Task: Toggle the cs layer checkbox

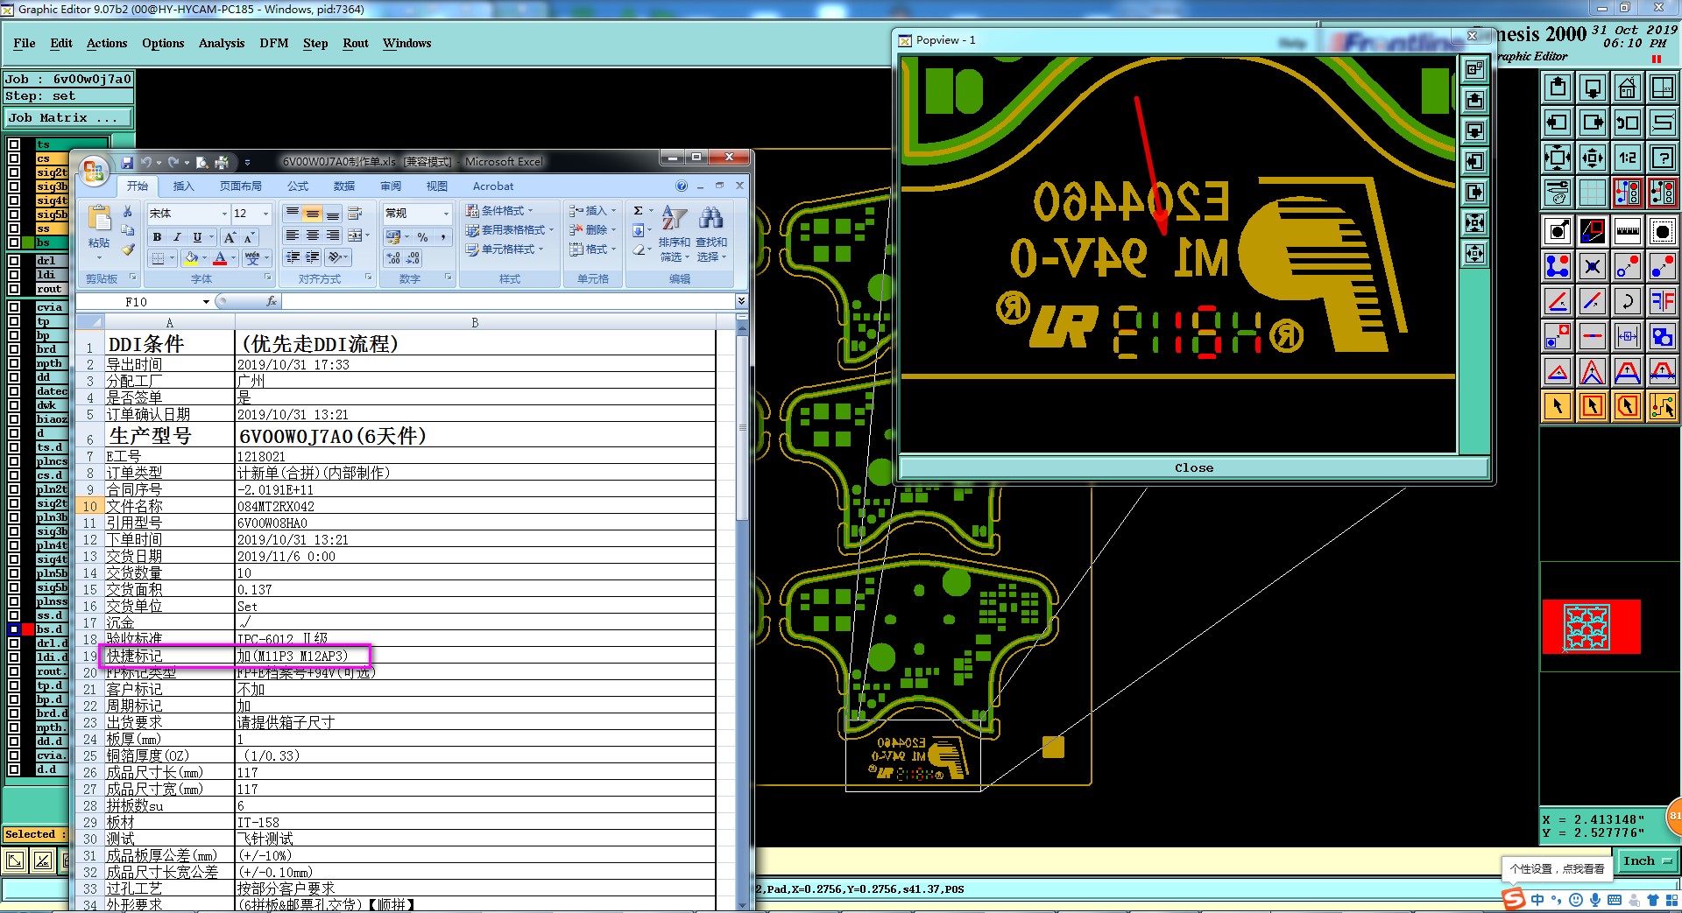Action: click(x=14, y=158)
